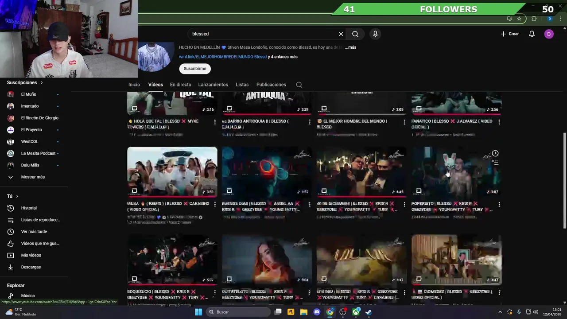The height and width of the screenshot is (319, 567).
Task: Open the account avatar menu
Action: tap(549, 34)
